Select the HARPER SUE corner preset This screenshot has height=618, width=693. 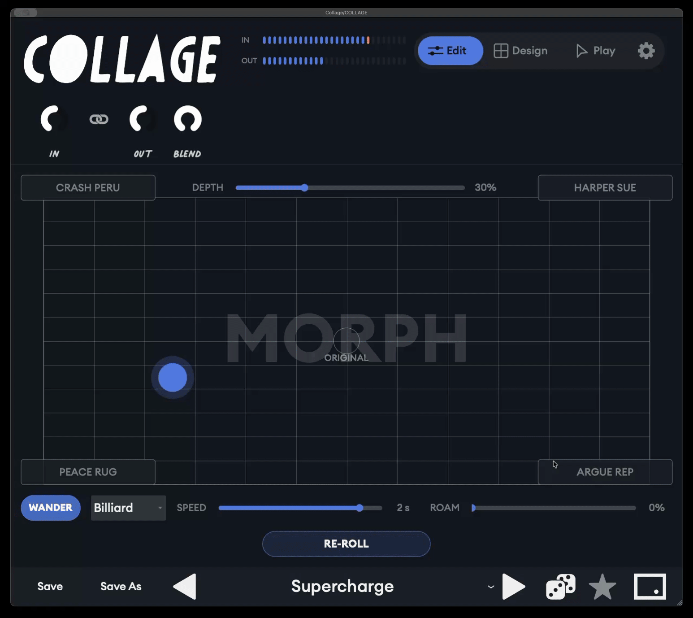pyautogui.click(x=605, y=187)
